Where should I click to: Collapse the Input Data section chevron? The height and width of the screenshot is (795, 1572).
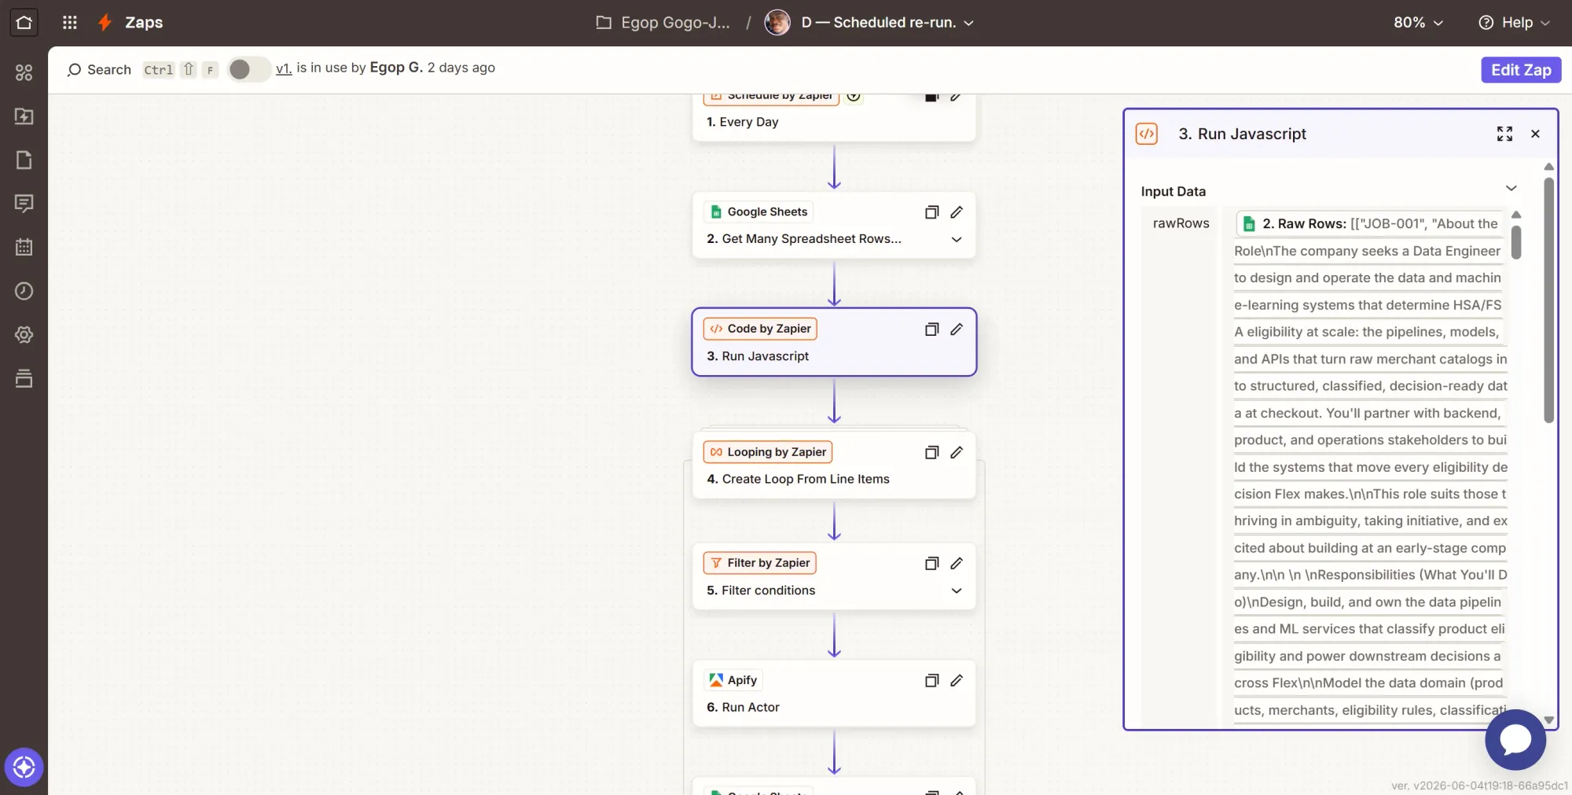pyautogui.click(x=1511, y=189)
